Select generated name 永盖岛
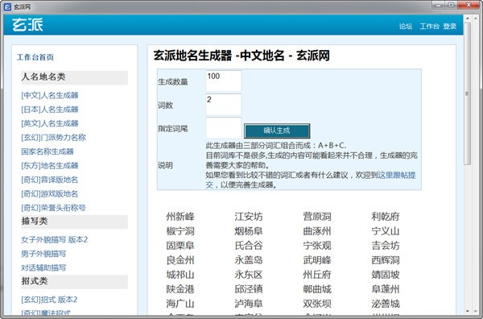The height and width of the screenshot is (319, 483). [x=249, y=260]
